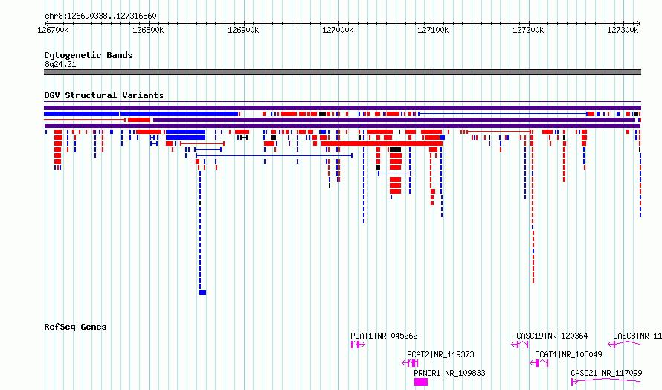Select the topmost thick purple full-width variant bar
Viewport: 662px width, 390px height.
click(x=342, y=108)
